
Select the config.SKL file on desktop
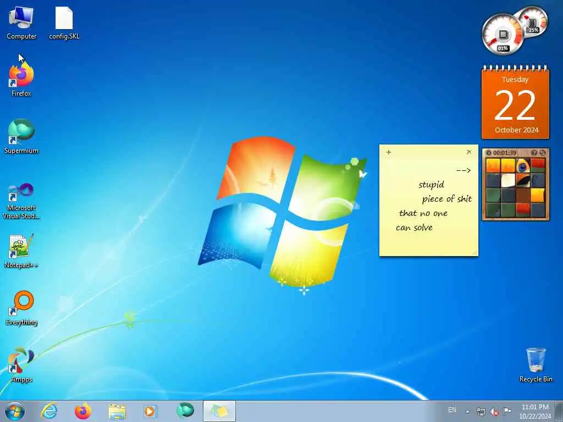coord(64,23)
